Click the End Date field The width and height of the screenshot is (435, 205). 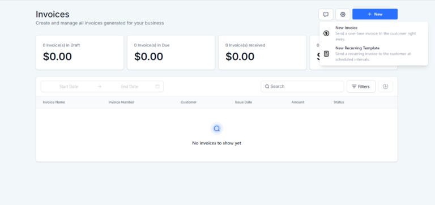pos(130,87)
